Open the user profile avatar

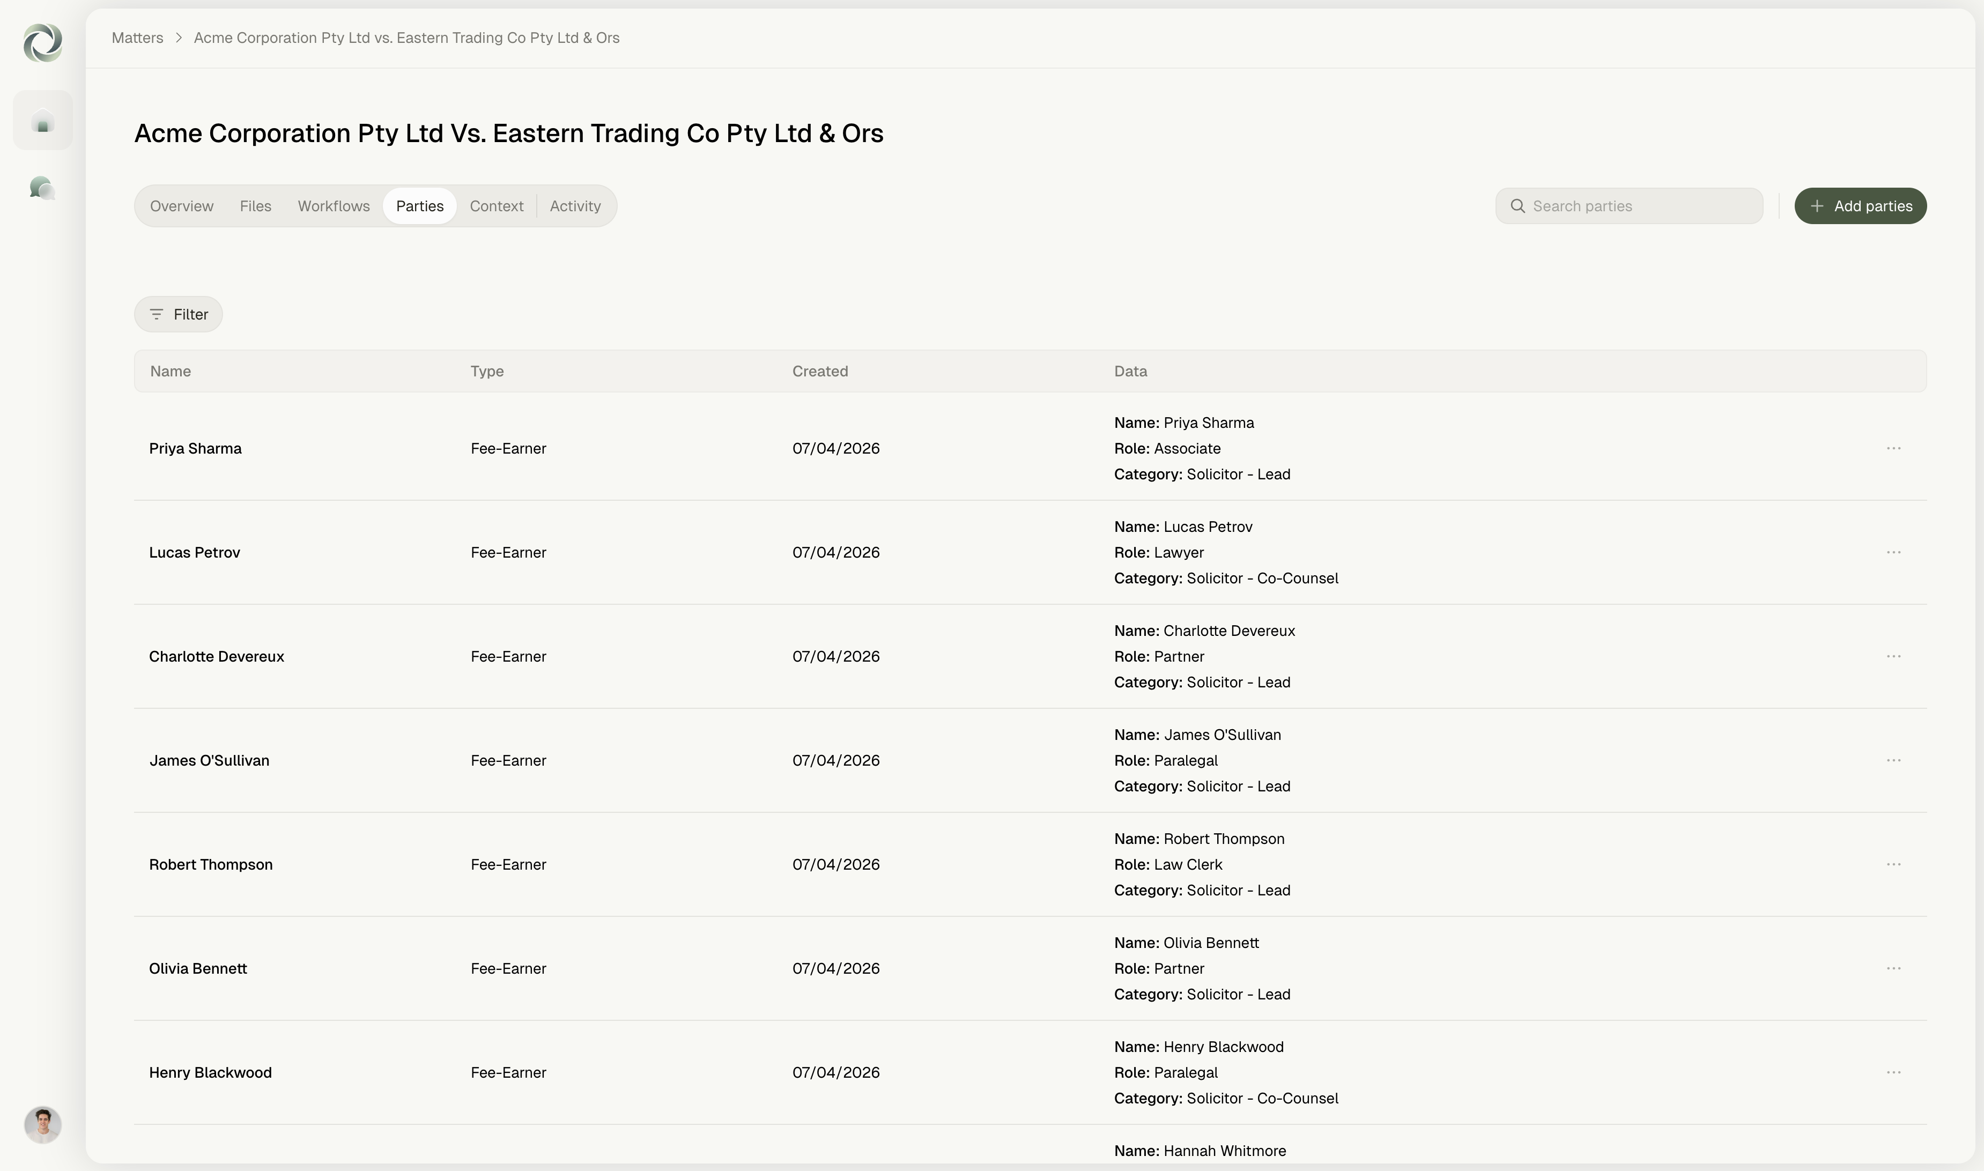(x=42, y=1124)
